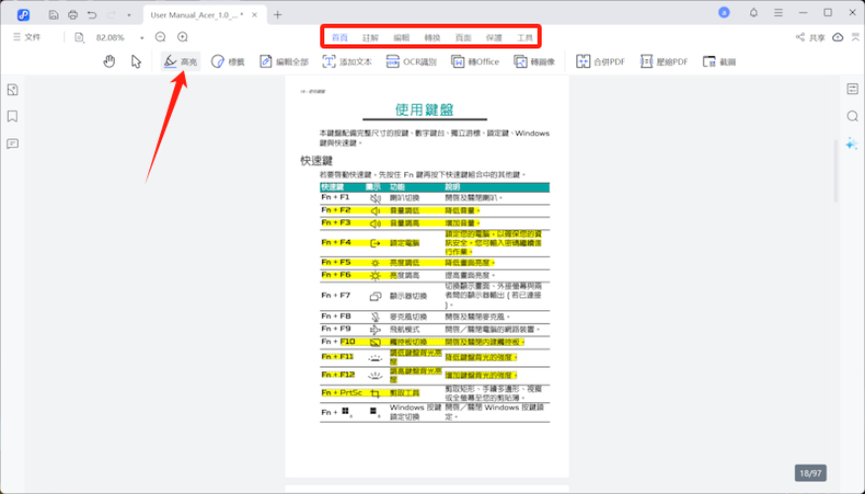Open the bookmarks panel
This screenshot has height=494, width=865.
[13, 117]
